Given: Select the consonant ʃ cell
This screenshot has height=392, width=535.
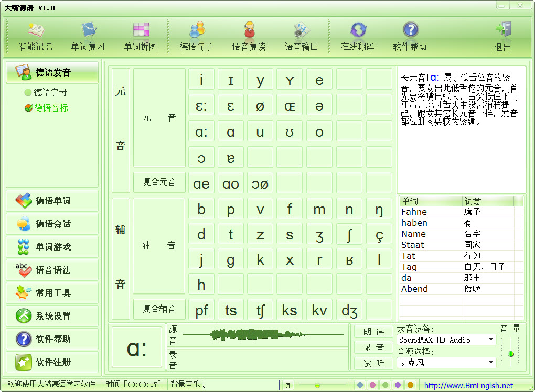Looking at the screenshot, I should pos(349,235).
